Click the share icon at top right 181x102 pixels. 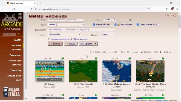coord(174,16)
